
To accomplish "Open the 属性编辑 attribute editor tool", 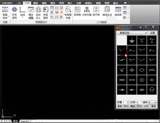I will point(31,12).
